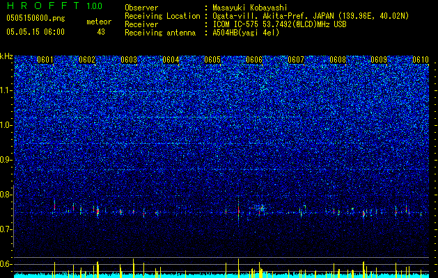Viewport: 438px width, 278px height.
Task: Click the Receiving antenna label
Action: [160, 33]
